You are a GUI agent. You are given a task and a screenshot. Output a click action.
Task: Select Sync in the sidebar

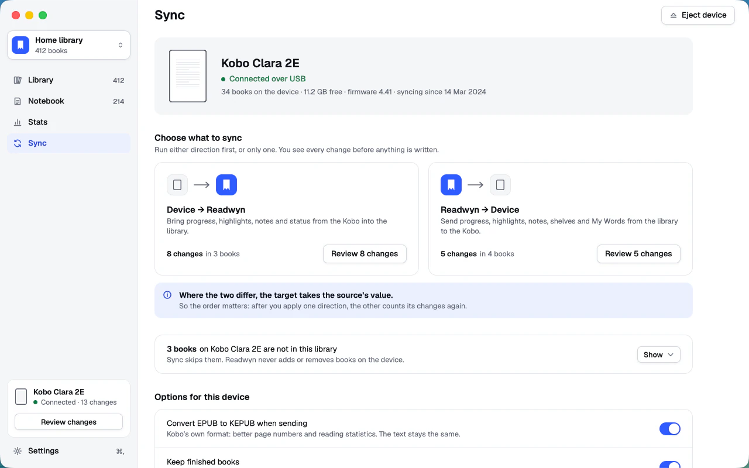click(68, 143)
